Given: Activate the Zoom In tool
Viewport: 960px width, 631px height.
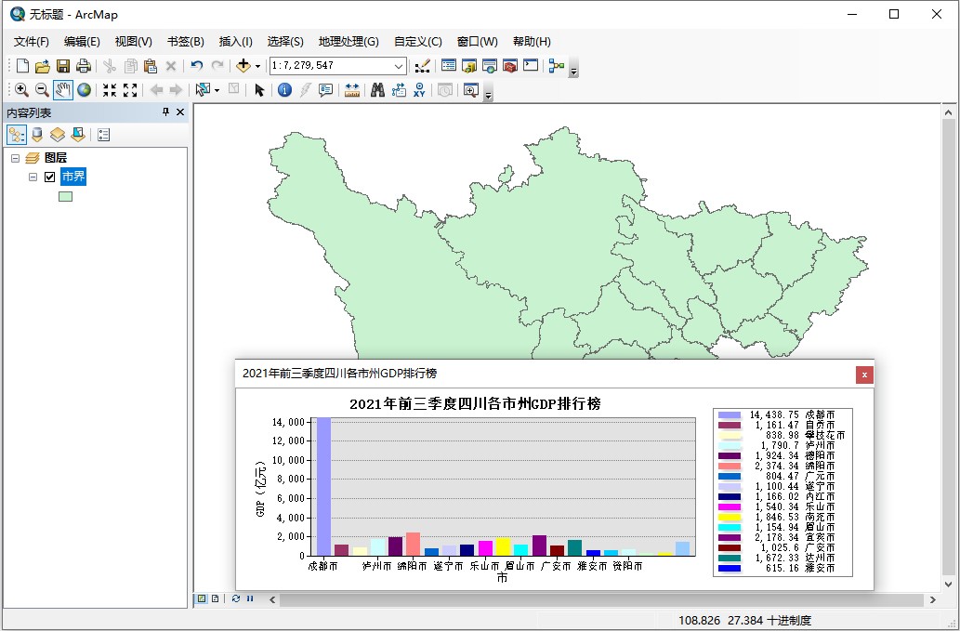Looking at the screenshot, I should click(20, 89).
